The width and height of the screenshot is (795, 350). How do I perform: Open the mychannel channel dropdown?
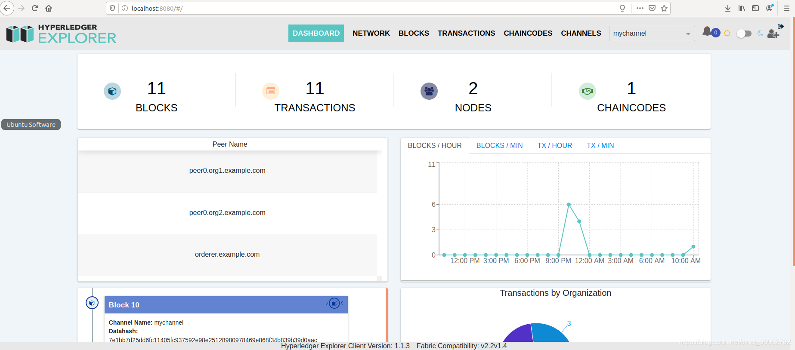point(652,34)
